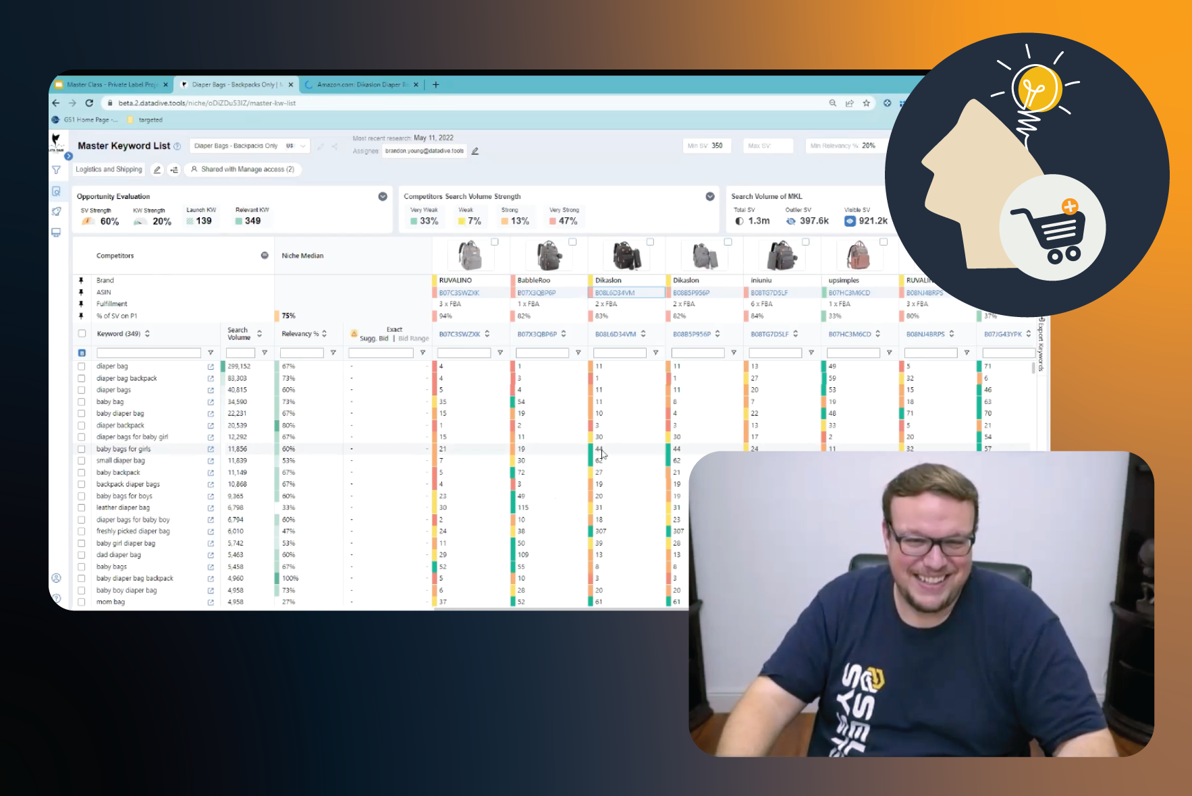Click the settings sliders icon beside the pencil
Image resolution: width=1192 pixels, height=796 pixels.
point(174,170)
